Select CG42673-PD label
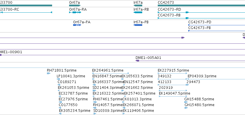 [200, 22]
